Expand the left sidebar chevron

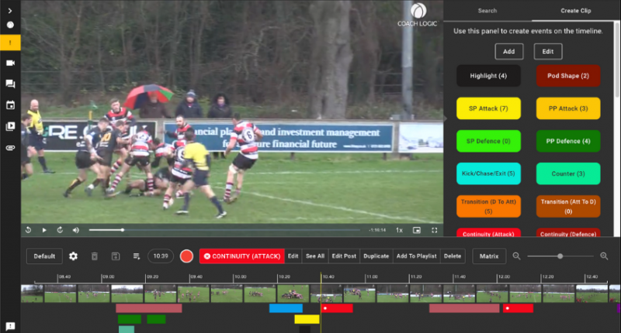[10, 11]
